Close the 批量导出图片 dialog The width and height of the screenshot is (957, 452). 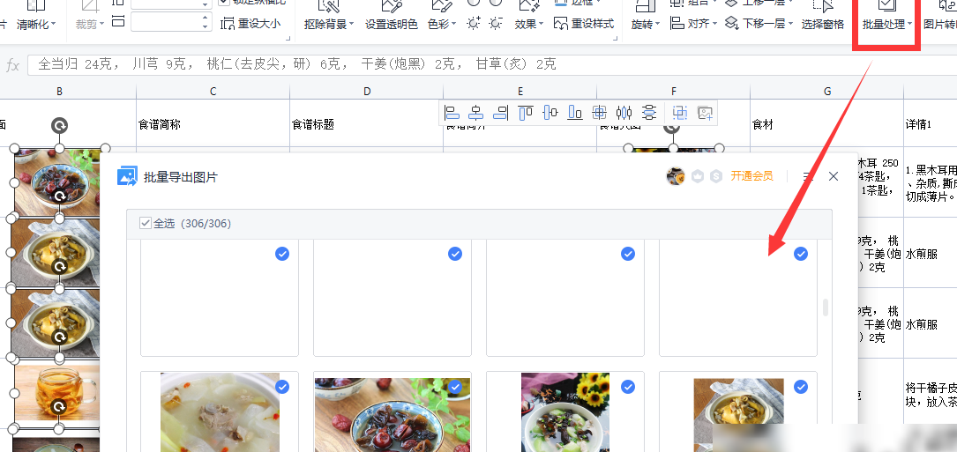coord(834,176)
